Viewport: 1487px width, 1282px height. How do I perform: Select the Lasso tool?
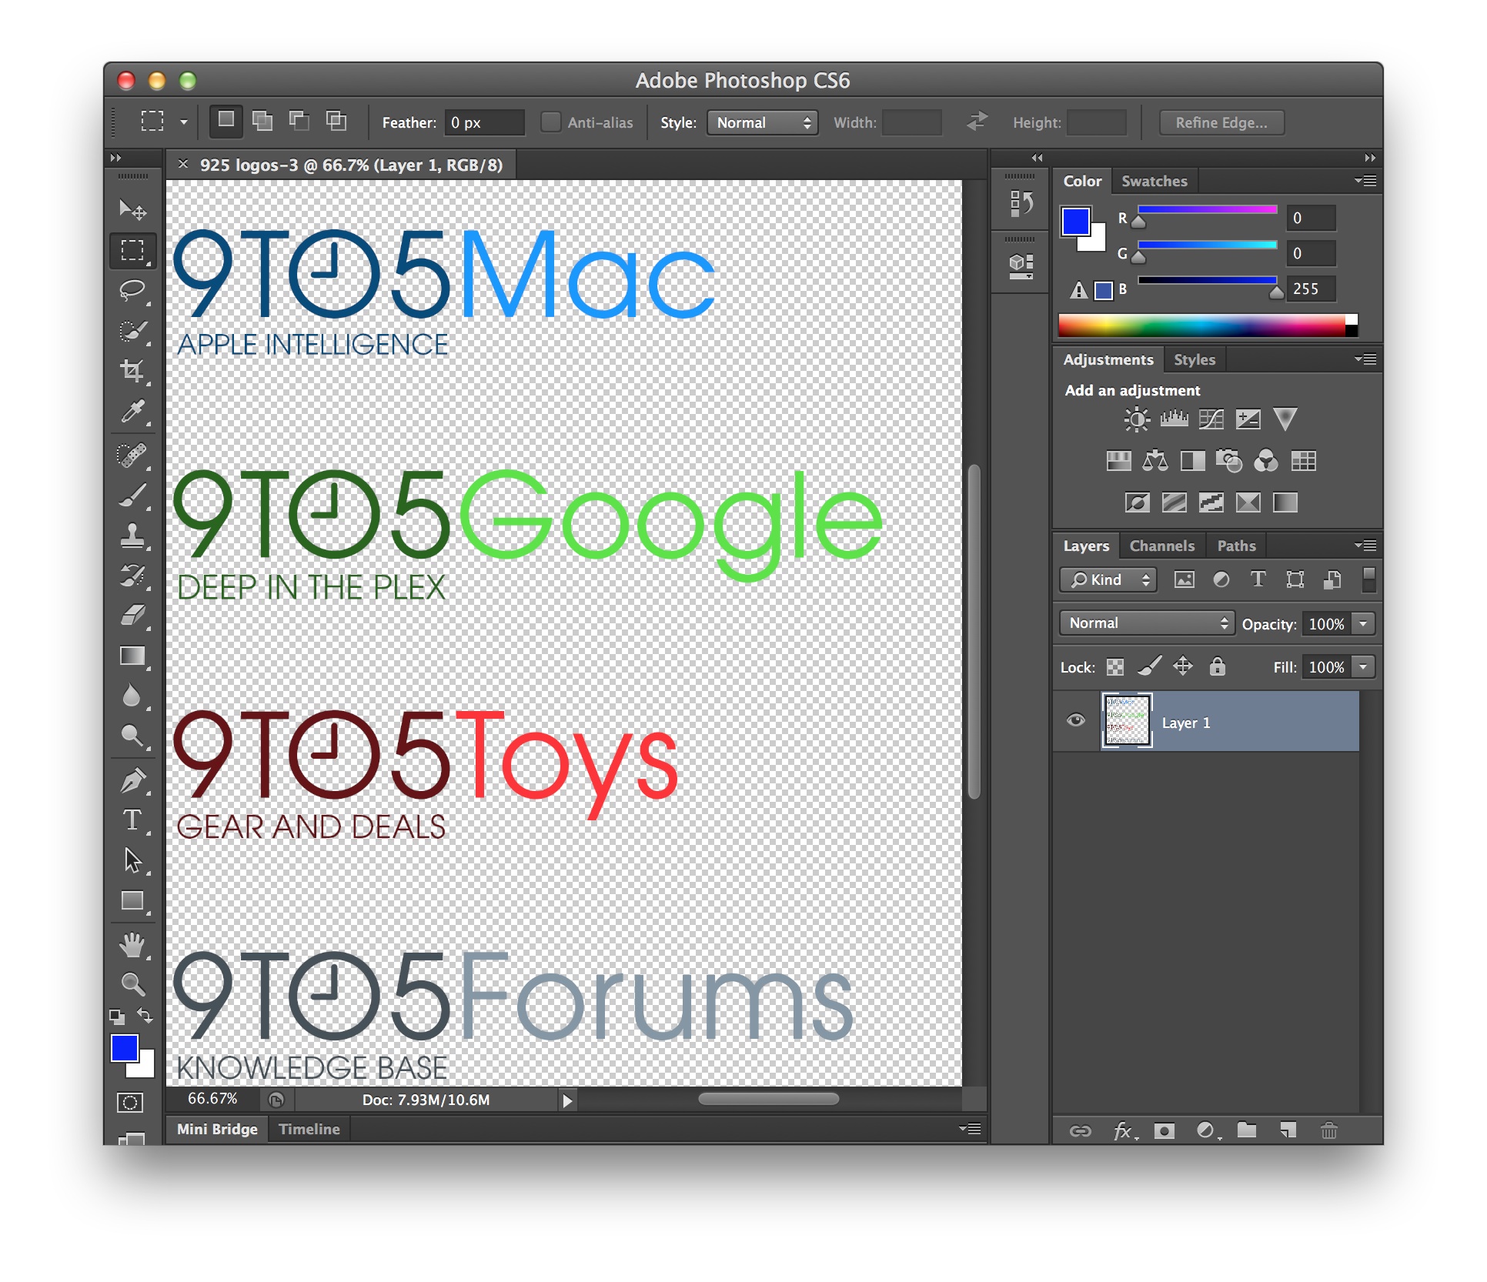pos(133,290)
